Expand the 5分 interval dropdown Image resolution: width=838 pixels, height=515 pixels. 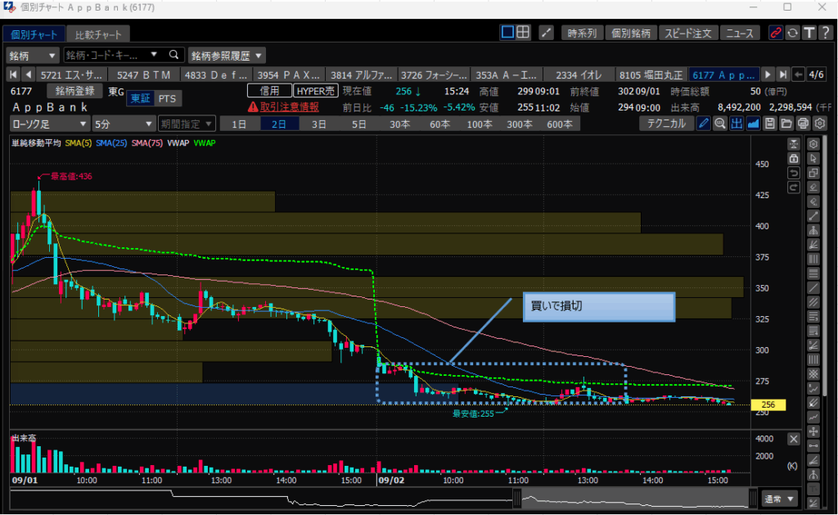123,124
